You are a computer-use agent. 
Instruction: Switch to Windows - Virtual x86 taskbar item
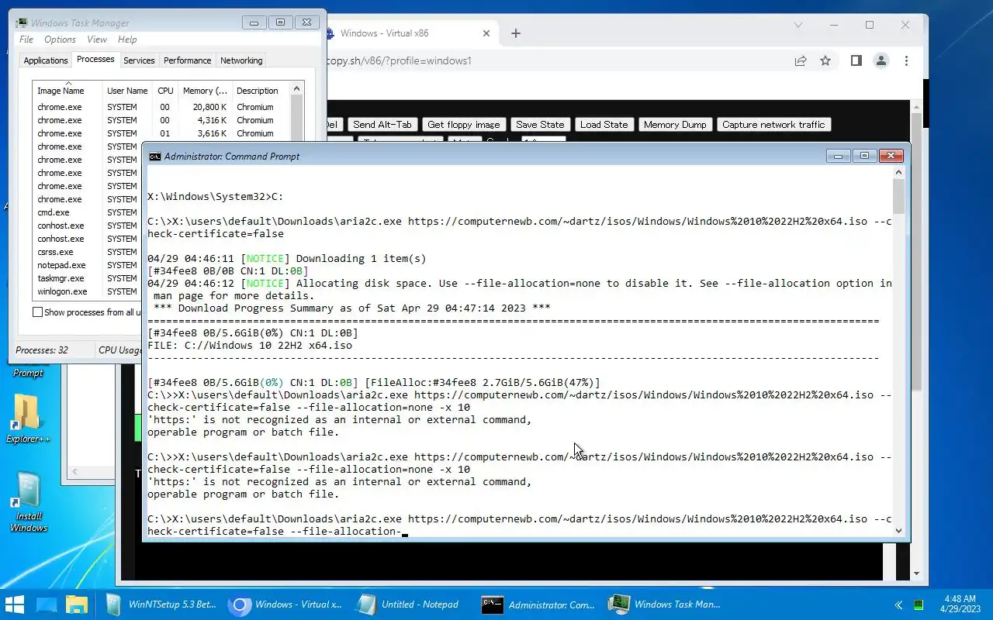click(286, 604)
